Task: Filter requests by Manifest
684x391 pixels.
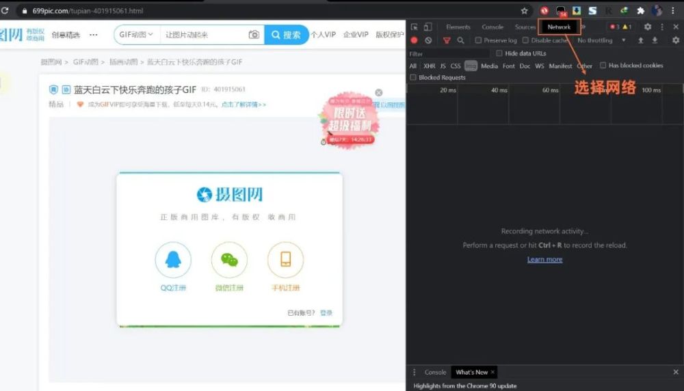Action: pyautogui.click(x=561, y=66)
